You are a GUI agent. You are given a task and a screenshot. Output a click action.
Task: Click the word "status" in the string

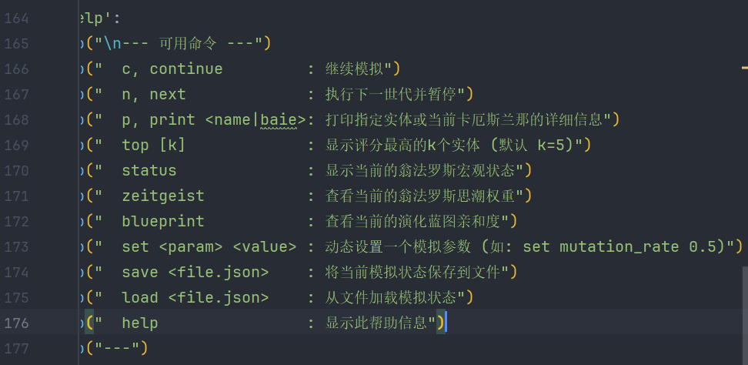click(149, 170)
